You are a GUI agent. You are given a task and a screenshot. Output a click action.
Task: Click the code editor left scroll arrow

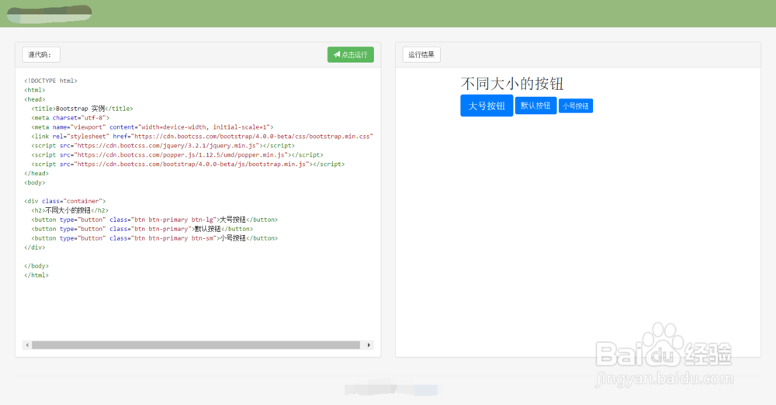pos(27,345)
